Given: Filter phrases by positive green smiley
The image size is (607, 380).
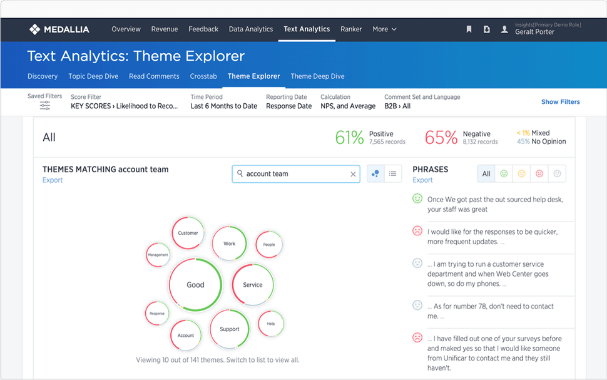Looking at the screenshot, I should coord(504,174).
